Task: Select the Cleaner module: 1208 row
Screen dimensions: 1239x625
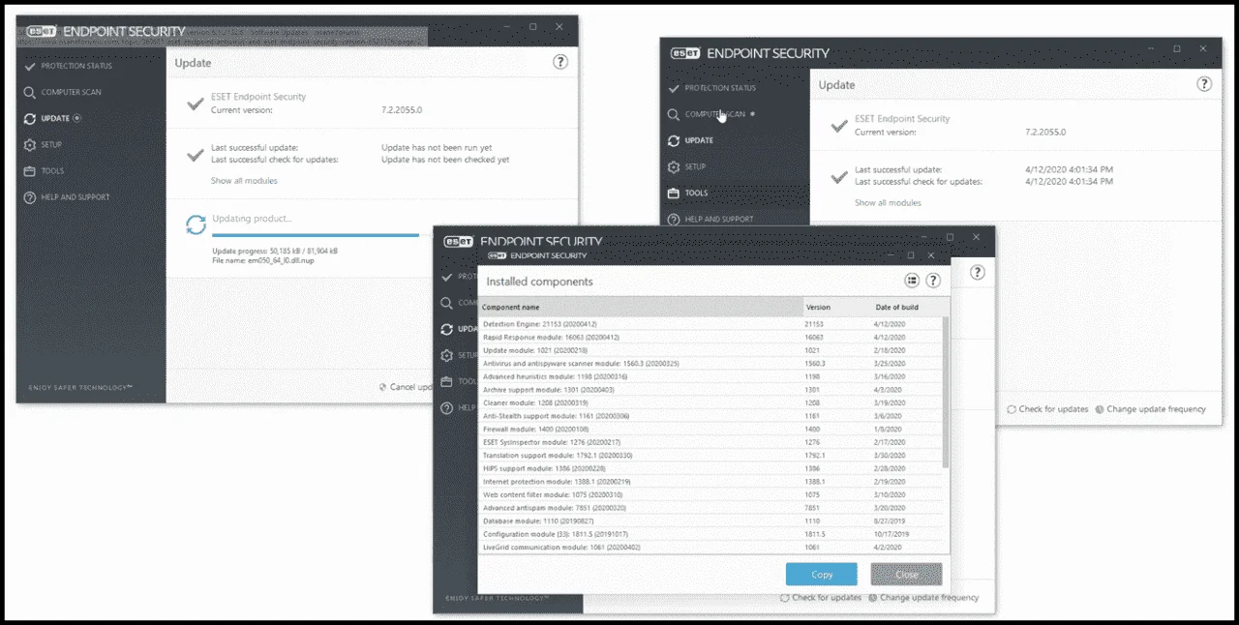Action: pos(710,402)
